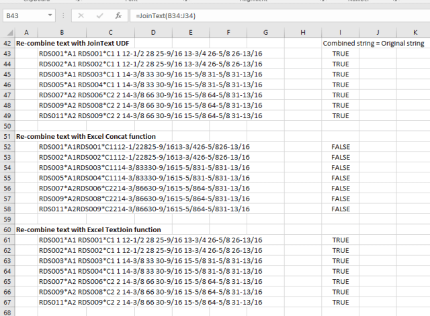430x316 pixels.
Task: Click the Cancel X icon in formula bar
Action: point(81,15)
